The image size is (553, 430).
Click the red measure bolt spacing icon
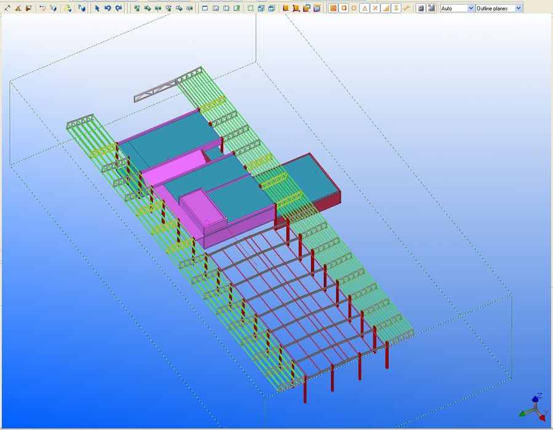click(28, 8)
